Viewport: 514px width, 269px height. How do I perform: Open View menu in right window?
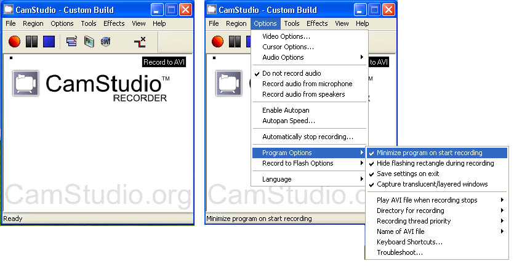(342, 23)
